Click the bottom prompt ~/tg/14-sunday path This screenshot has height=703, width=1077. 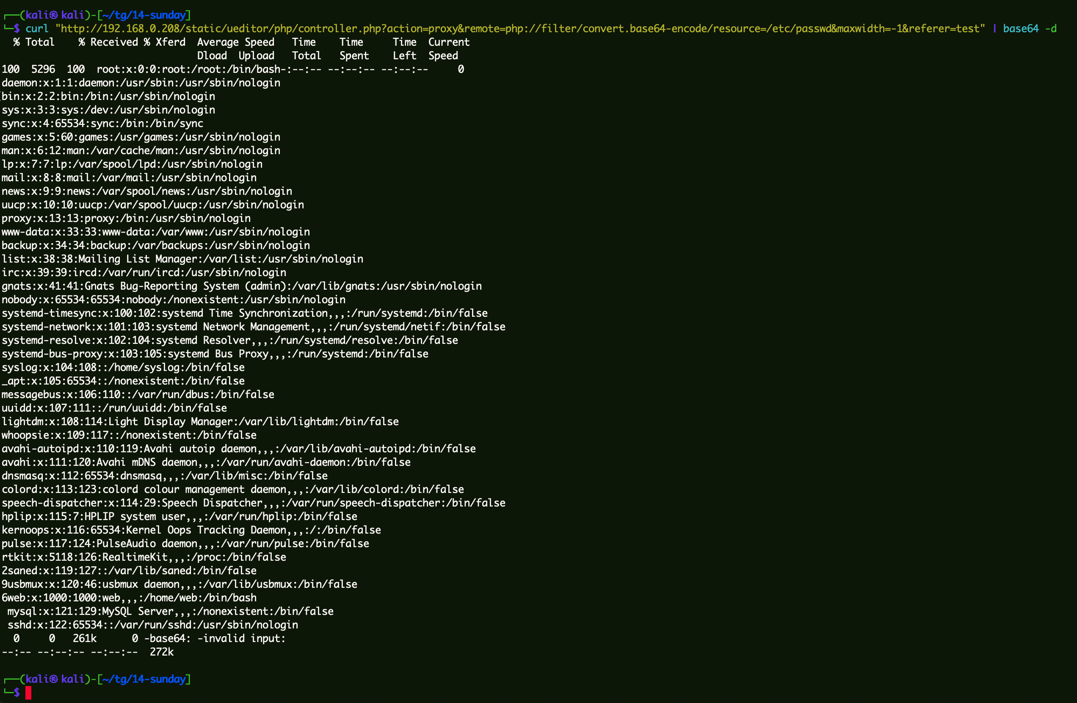[x=144, y=679]
